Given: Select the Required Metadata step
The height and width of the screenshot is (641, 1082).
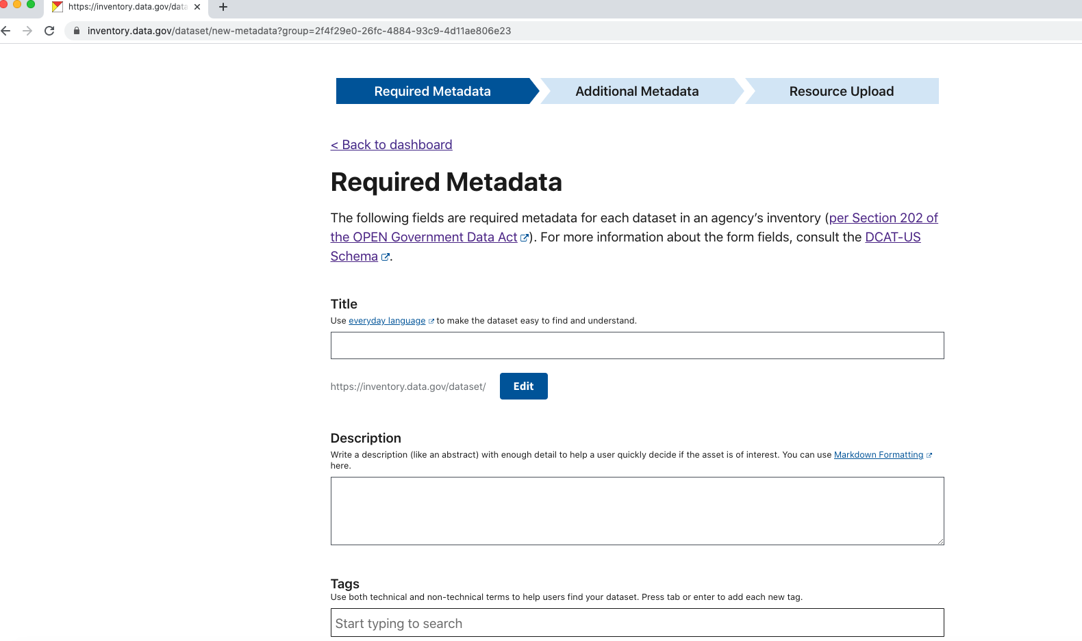Looking at the screenshot, I should coord(432,91).
